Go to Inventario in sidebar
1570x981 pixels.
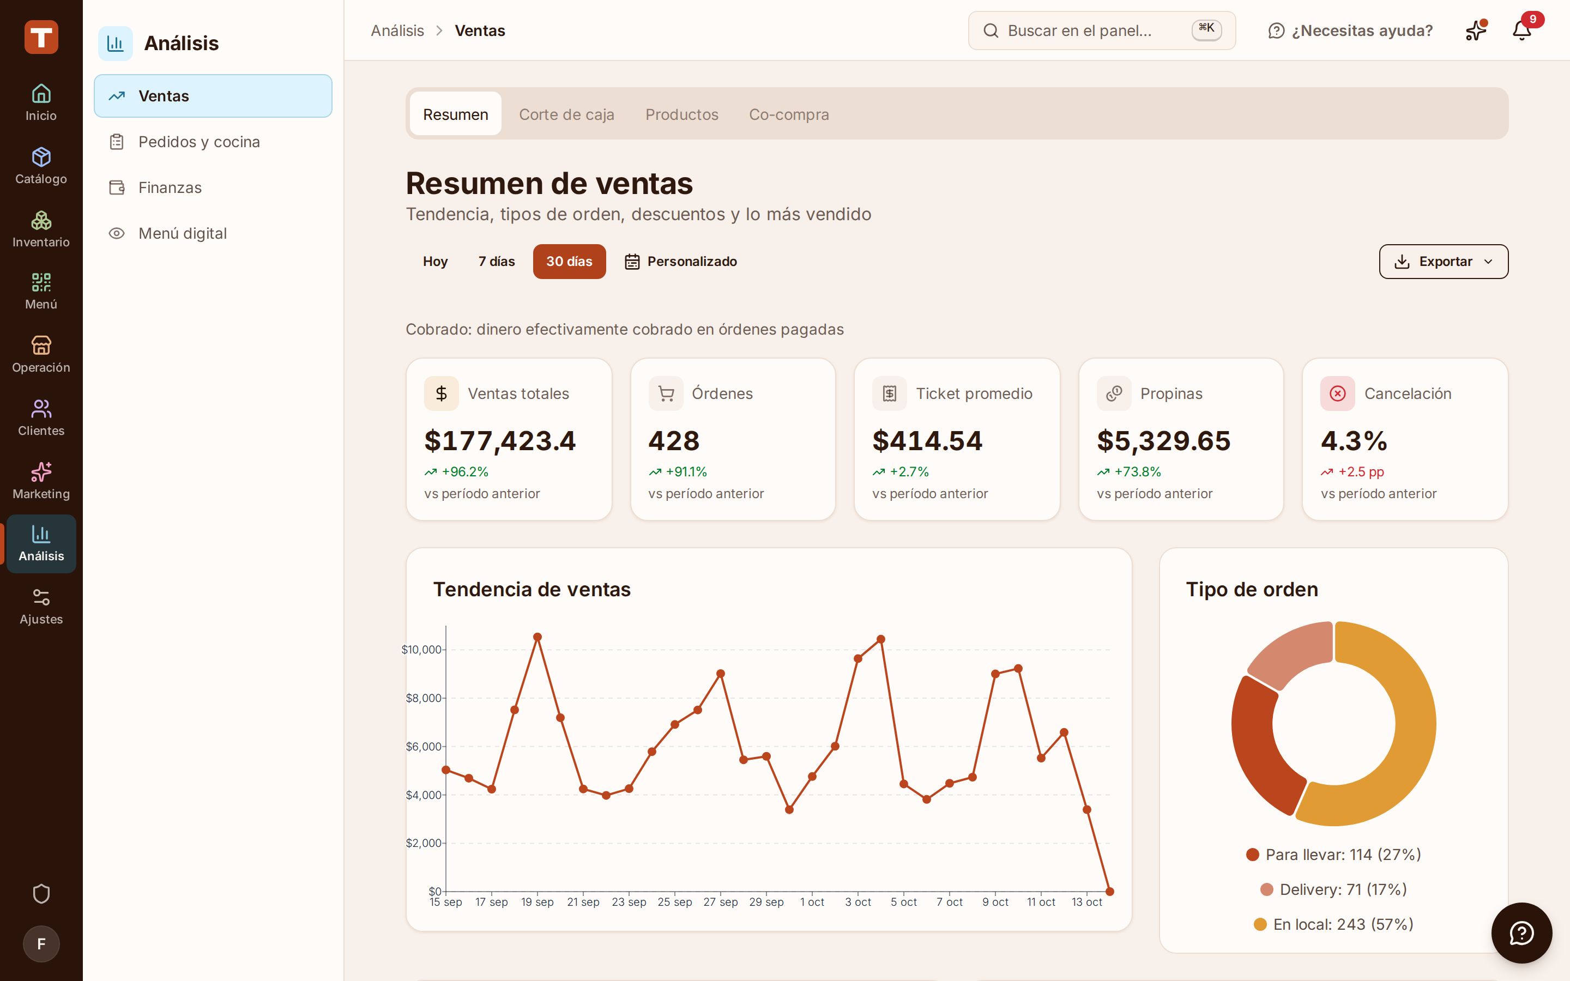[x=41, y=229]
